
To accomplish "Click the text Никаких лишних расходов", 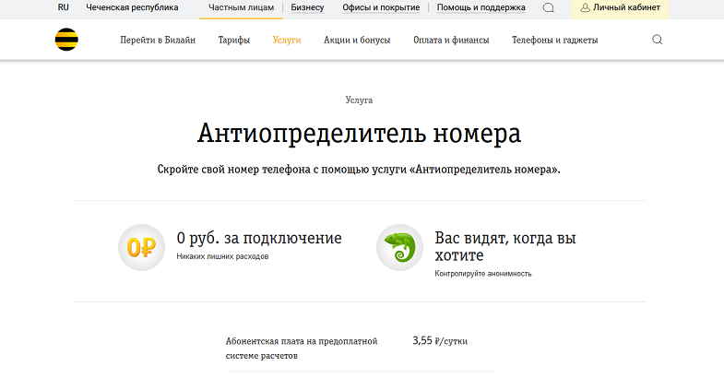I will click(x=222, y=256).
